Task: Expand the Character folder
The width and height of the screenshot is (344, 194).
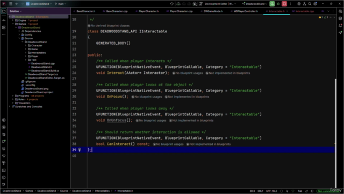Action: coord(26,45)
